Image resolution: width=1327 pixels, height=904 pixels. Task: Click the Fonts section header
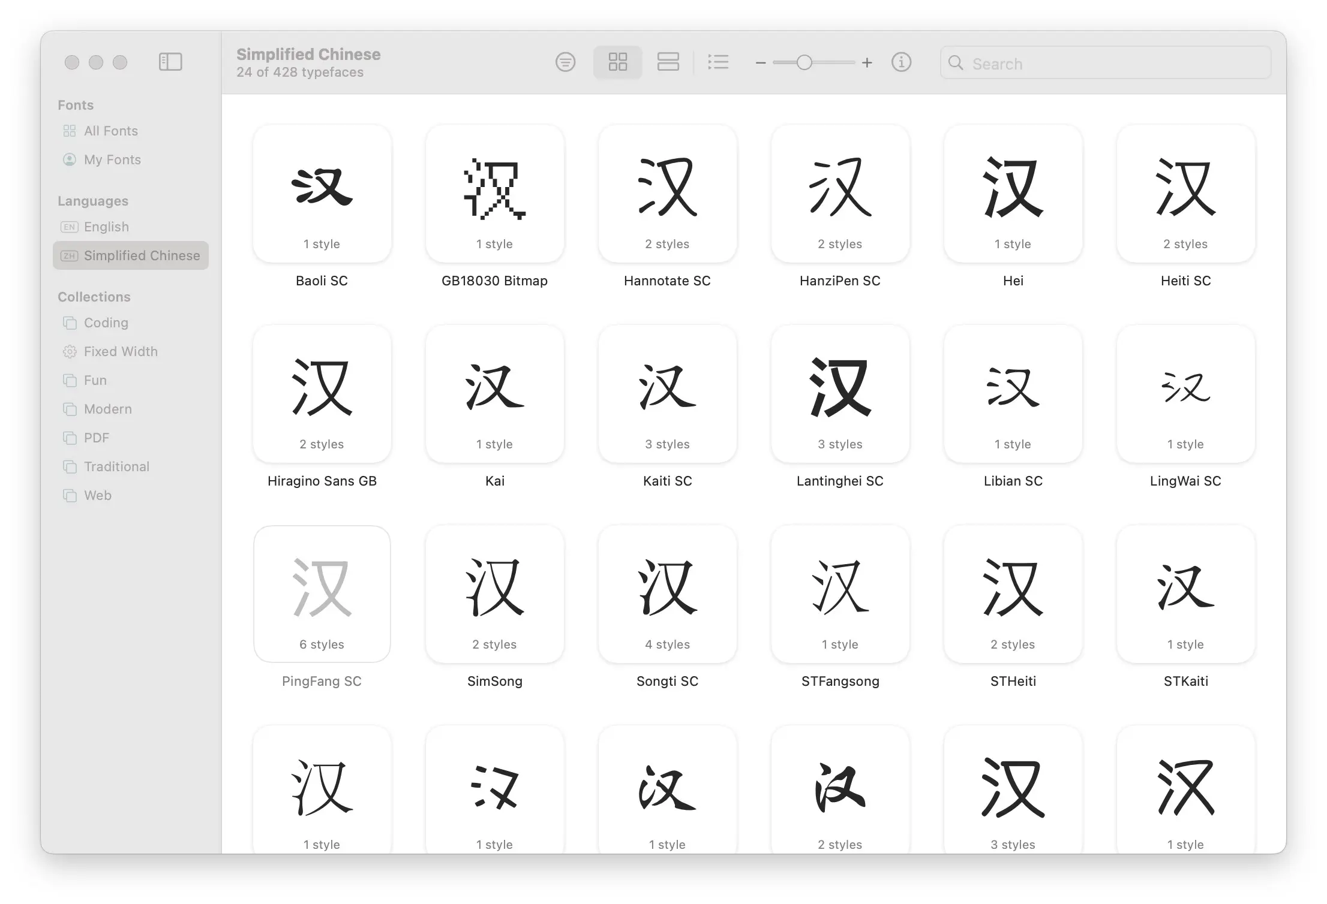point(76,105)
